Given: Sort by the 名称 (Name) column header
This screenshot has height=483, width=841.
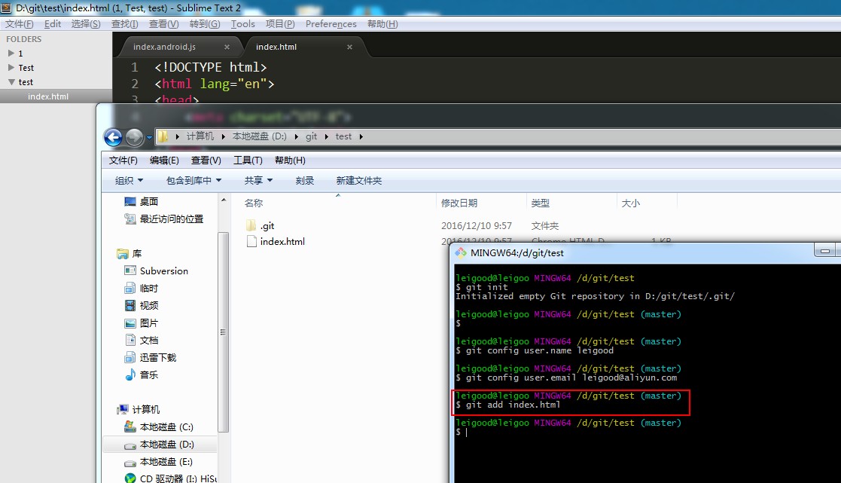Looking at the screenshot, I should (254, 203).
